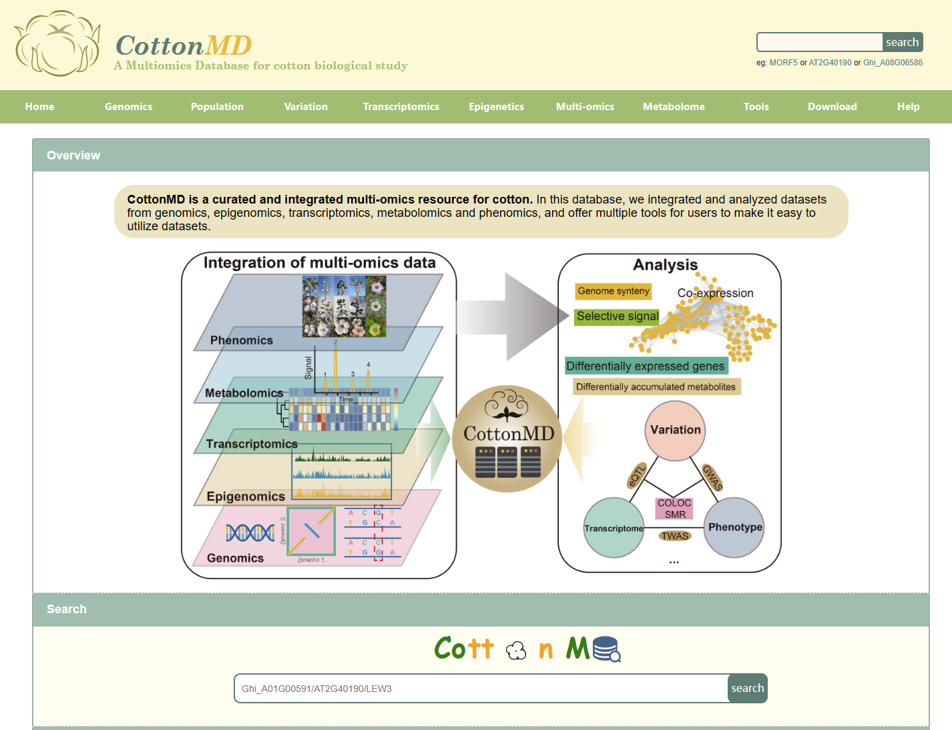
Task: Click the Search section header
Action: tap(481, 609)
